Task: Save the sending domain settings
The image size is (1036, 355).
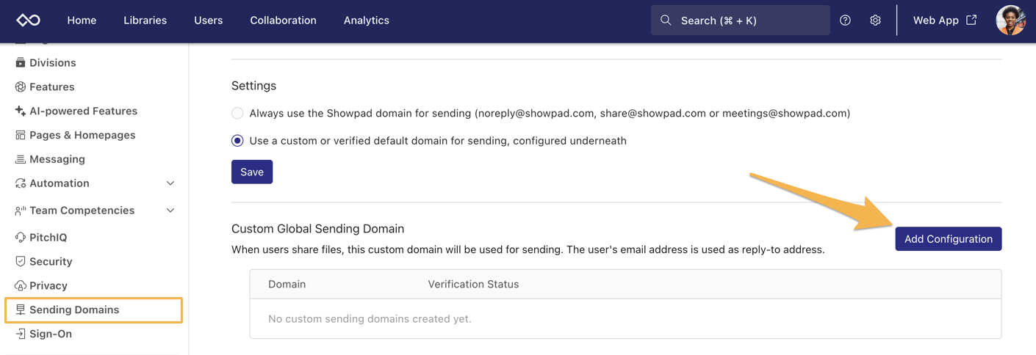Action: tap(252, 172)
